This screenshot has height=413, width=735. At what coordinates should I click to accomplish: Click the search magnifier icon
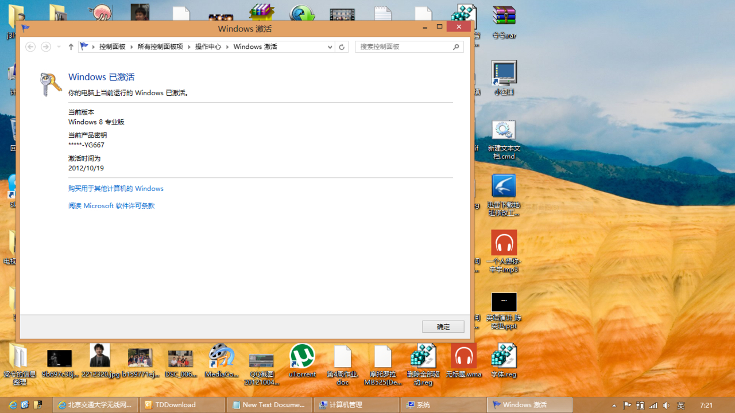(x=457, y=47)
